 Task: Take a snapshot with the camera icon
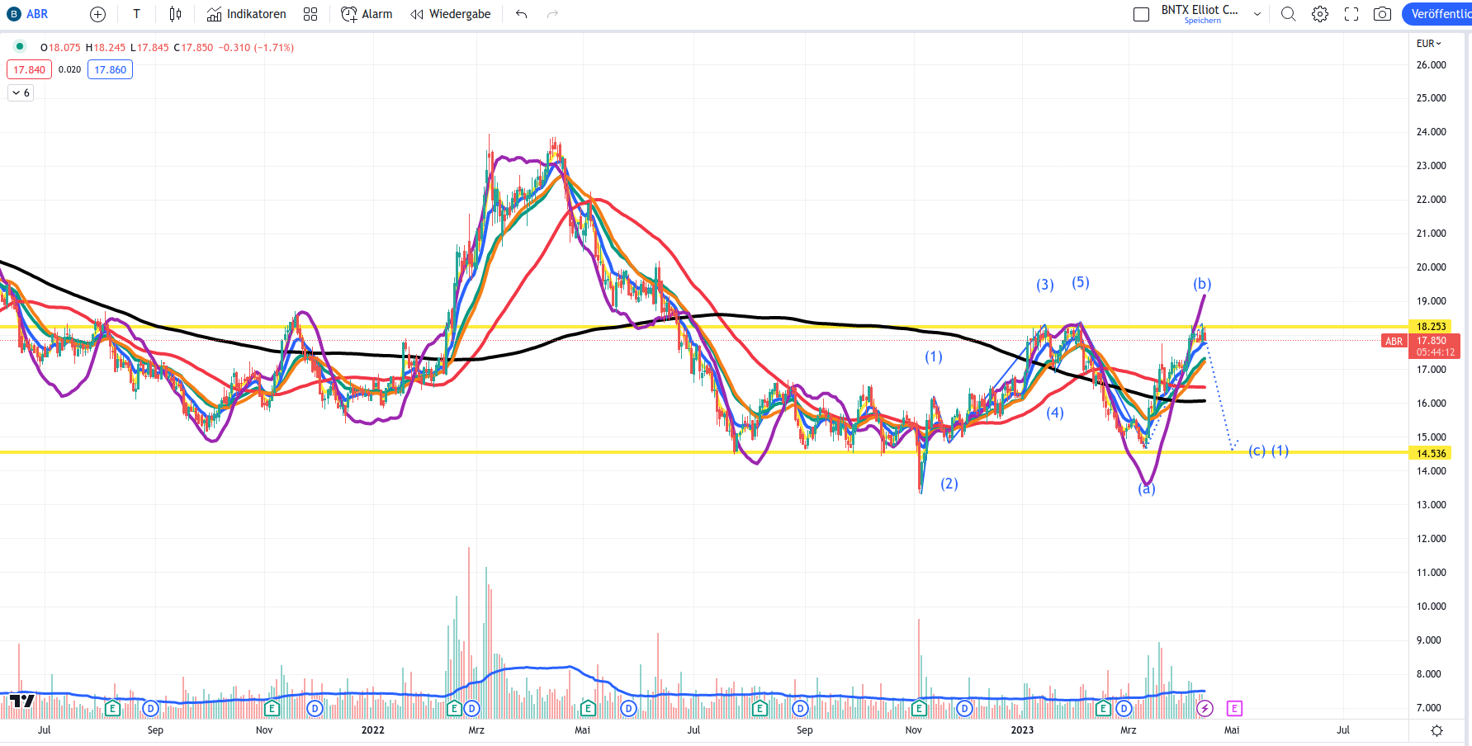[x=1382, y=14]
